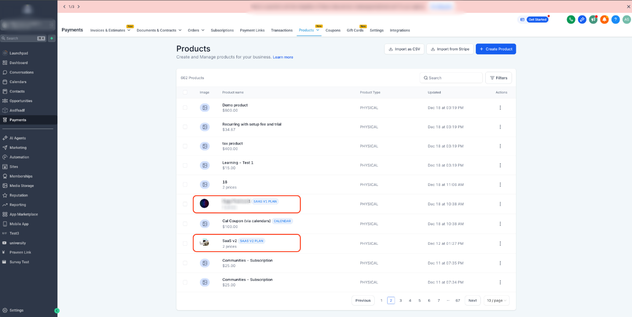Screen dimensions: 632x317
Task: Click the card icon beside Get Started
Action: (x=521, y=19)
